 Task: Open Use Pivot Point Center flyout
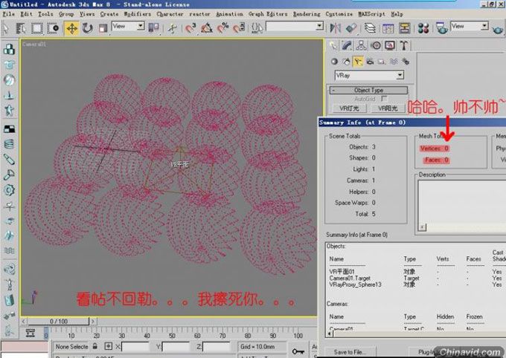153,28
